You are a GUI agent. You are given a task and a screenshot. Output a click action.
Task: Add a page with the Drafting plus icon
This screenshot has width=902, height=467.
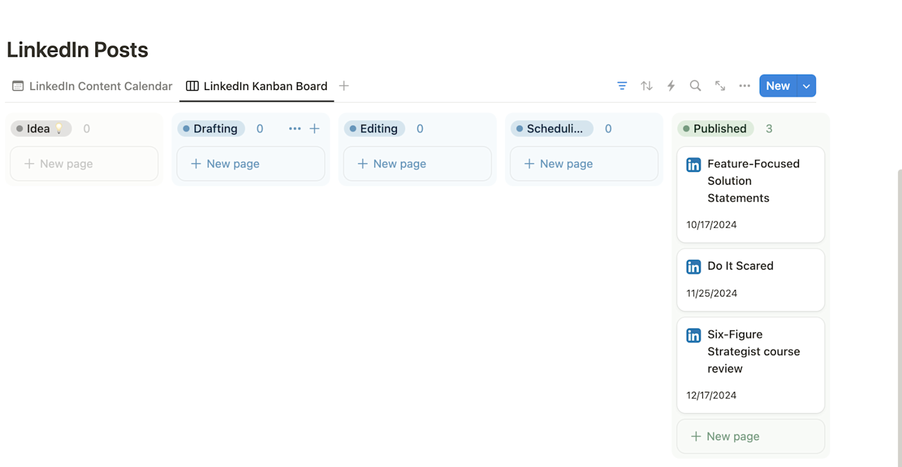click(x=314, y=129)
